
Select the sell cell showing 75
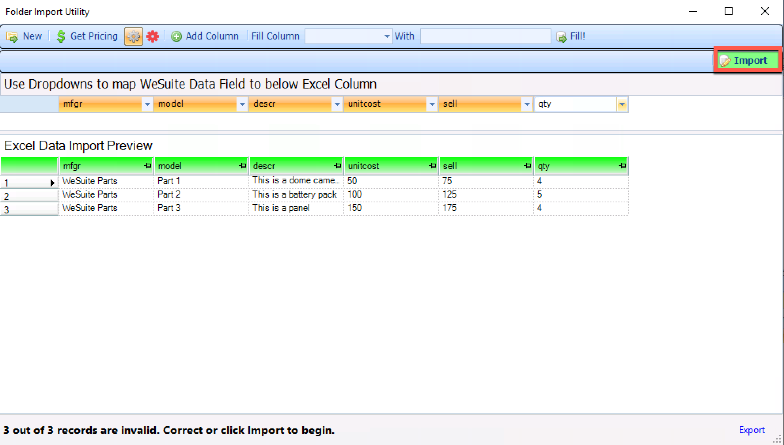(x=486, y=181)
